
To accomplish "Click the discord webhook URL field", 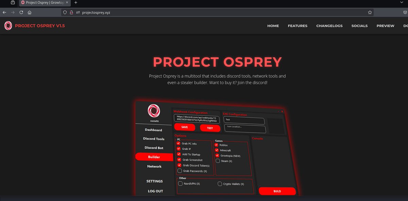I will click(197, 119).
